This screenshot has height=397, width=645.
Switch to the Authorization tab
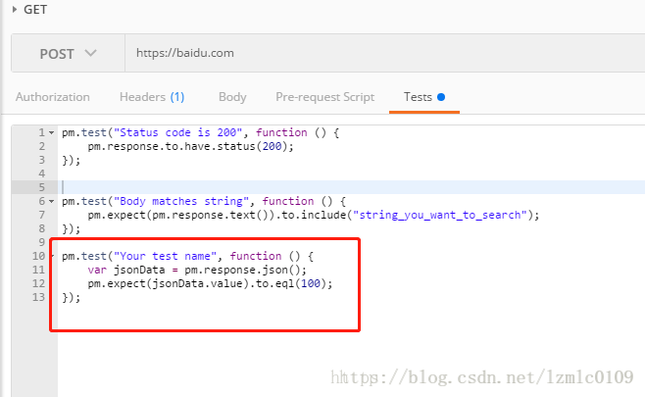pyautogui.click(x=53, y=97)
